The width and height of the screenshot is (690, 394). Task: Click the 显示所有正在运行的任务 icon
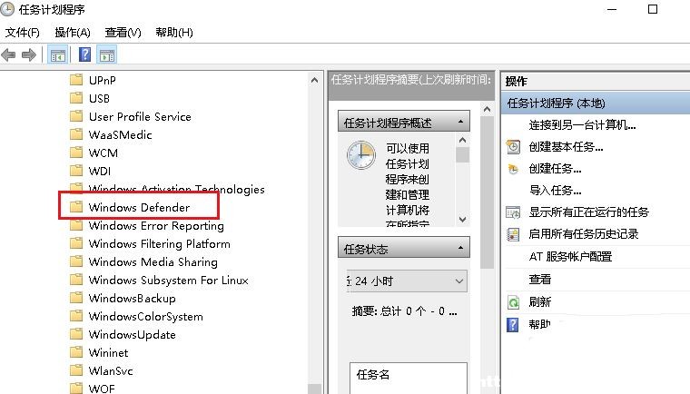point(513,212)
